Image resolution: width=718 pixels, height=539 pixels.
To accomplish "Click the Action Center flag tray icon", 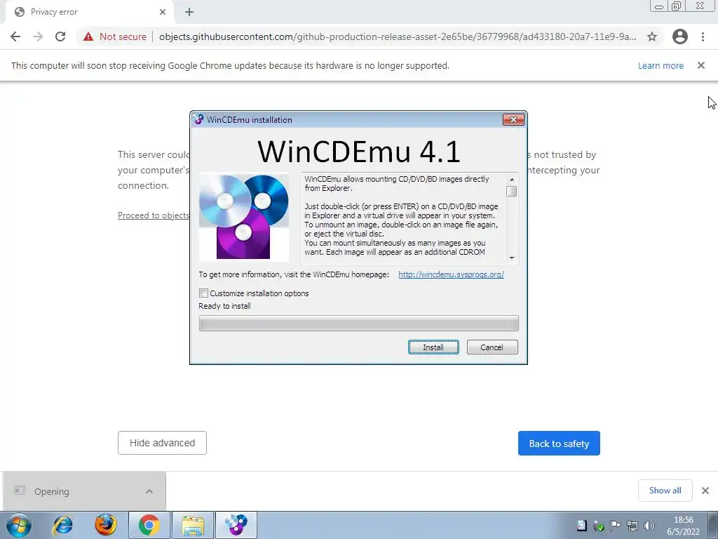I will 615,526.
